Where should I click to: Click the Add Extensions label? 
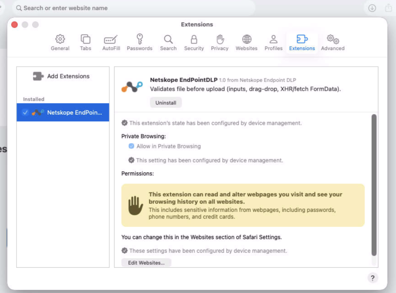(x=68, y=76)
